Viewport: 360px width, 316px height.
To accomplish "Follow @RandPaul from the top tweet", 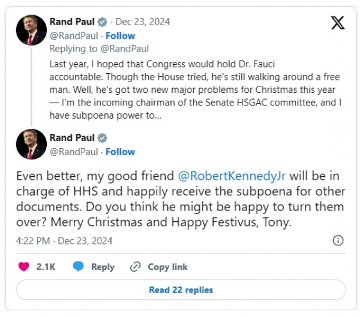I will click(x=120, y=35).
